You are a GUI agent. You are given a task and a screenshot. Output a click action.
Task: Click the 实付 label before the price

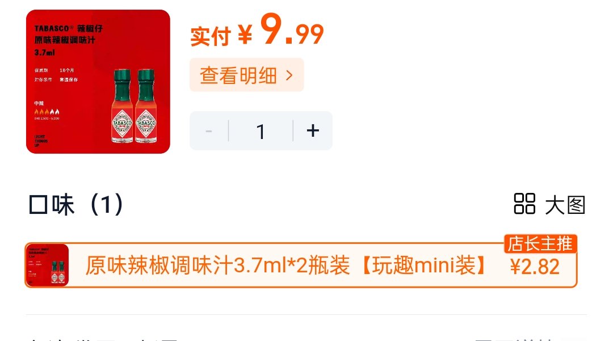point(211,36)
